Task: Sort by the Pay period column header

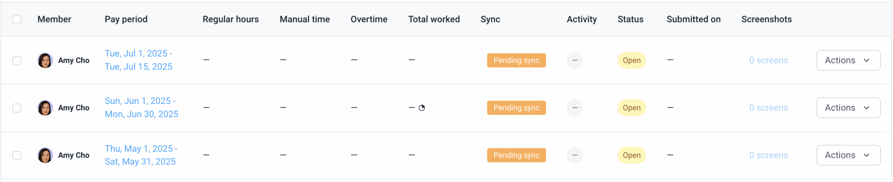Action: pyautogui.click(x=126, y=19)
